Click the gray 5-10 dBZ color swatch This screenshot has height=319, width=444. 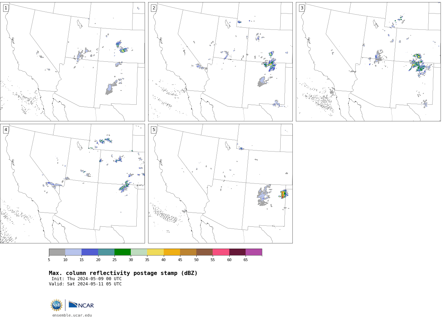pos(57,252)
